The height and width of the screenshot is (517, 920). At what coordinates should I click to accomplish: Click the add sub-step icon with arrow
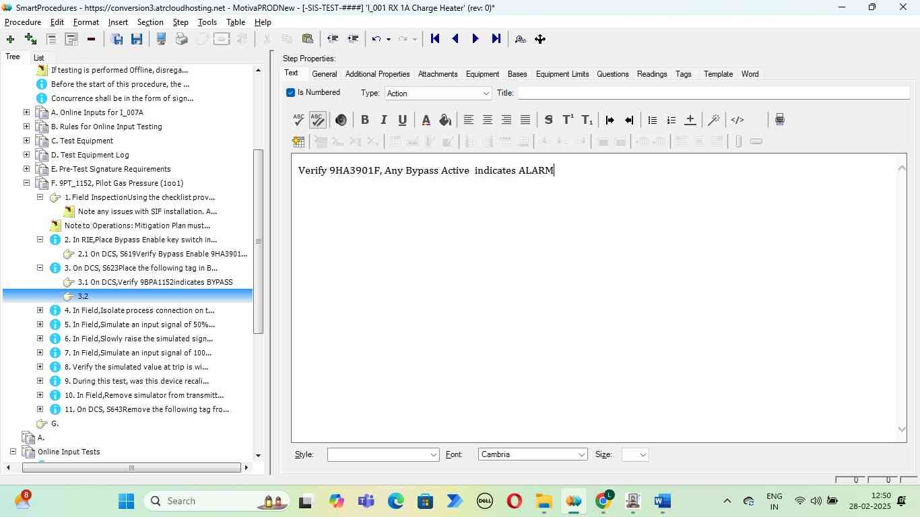pyautogui.click(x=30, y=39)
